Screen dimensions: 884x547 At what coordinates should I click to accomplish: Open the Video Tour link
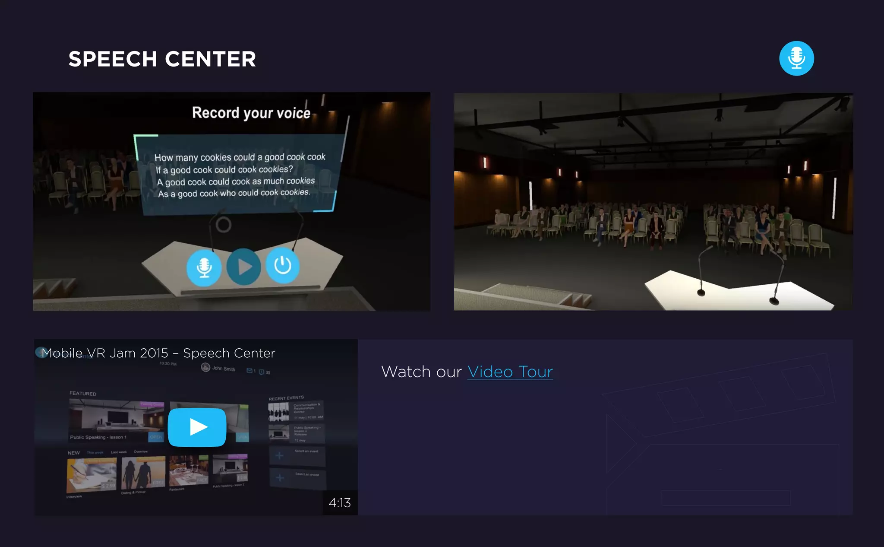coord(510,372)
